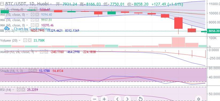Open settings gear for MA 10 indicator
This screenshot has height=101, width=220.
pyautogui.click(x=33, y=15)
